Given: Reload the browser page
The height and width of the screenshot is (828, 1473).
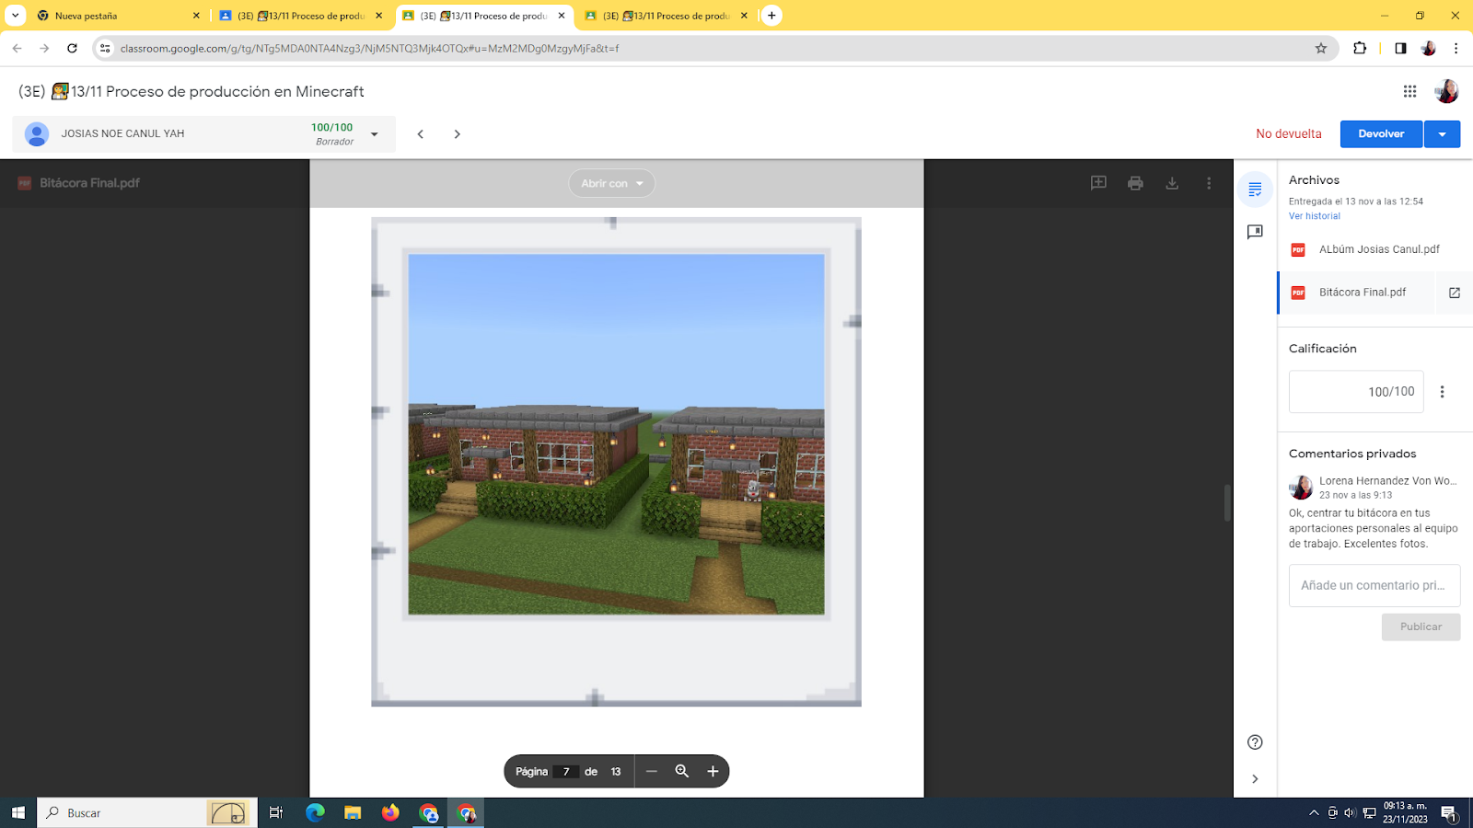Looking at the screenshot, I should (x=72, y=48).
